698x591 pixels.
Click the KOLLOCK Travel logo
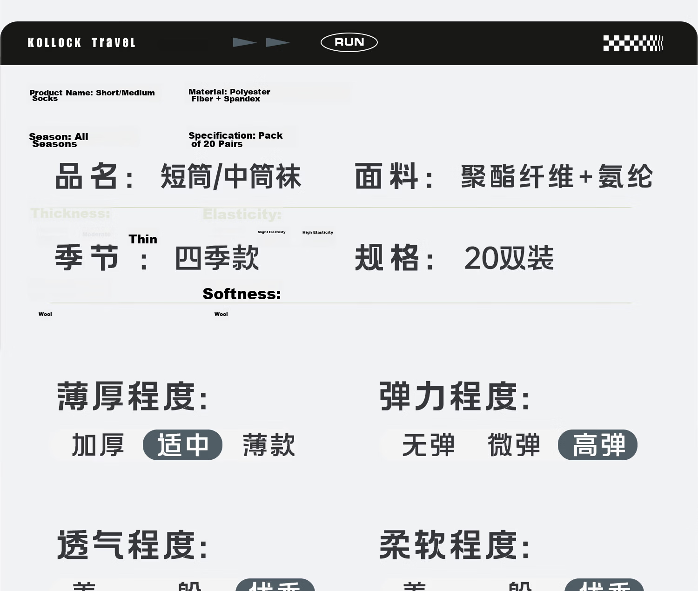pyautogui.click(x=81, y=43)
